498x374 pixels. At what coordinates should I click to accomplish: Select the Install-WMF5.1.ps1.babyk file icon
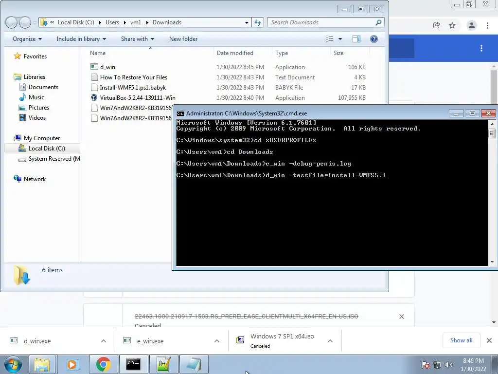click(x=94, y=88)
